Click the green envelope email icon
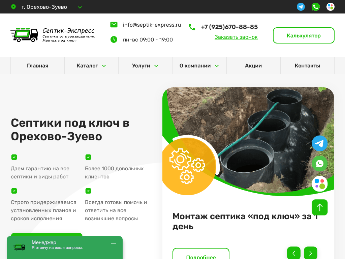Screen dimensions: 345x259 pos(114,24)
